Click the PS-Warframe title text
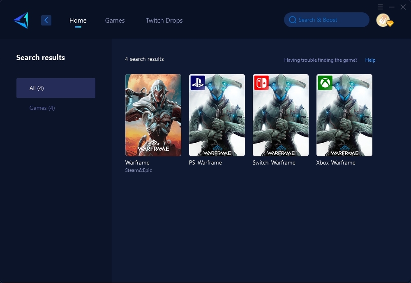The width and height of the screenshot is (411, 283). pyautogui.click(x=205, y=162)
